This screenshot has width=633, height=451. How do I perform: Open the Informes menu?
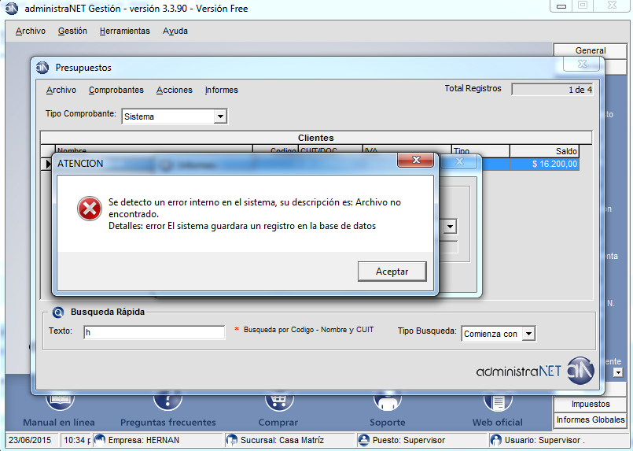221,90
